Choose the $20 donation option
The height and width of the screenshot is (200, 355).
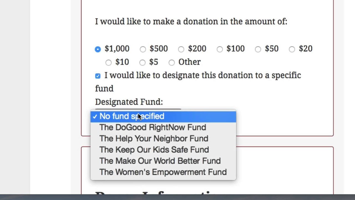pyautogui.click(x=292, y=49)
